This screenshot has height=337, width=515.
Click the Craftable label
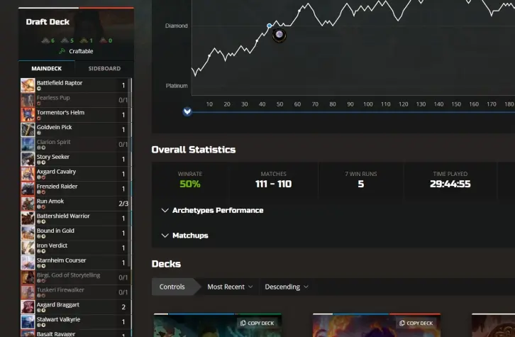(81, 51)
